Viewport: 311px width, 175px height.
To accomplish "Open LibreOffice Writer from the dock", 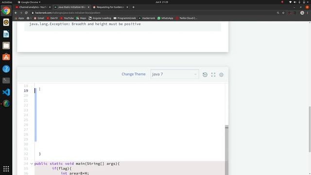I will point(6,34).
